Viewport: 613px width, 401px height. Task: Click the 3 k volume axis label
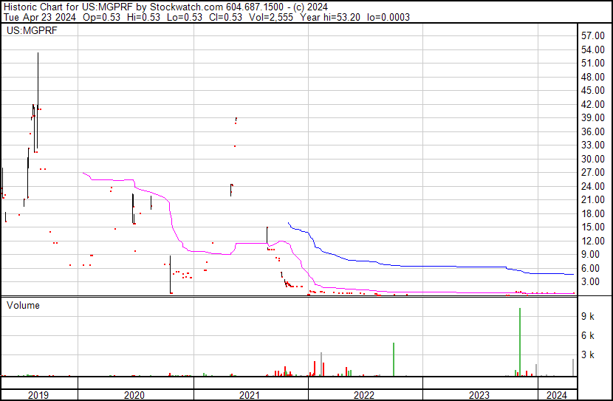point(588,355)
